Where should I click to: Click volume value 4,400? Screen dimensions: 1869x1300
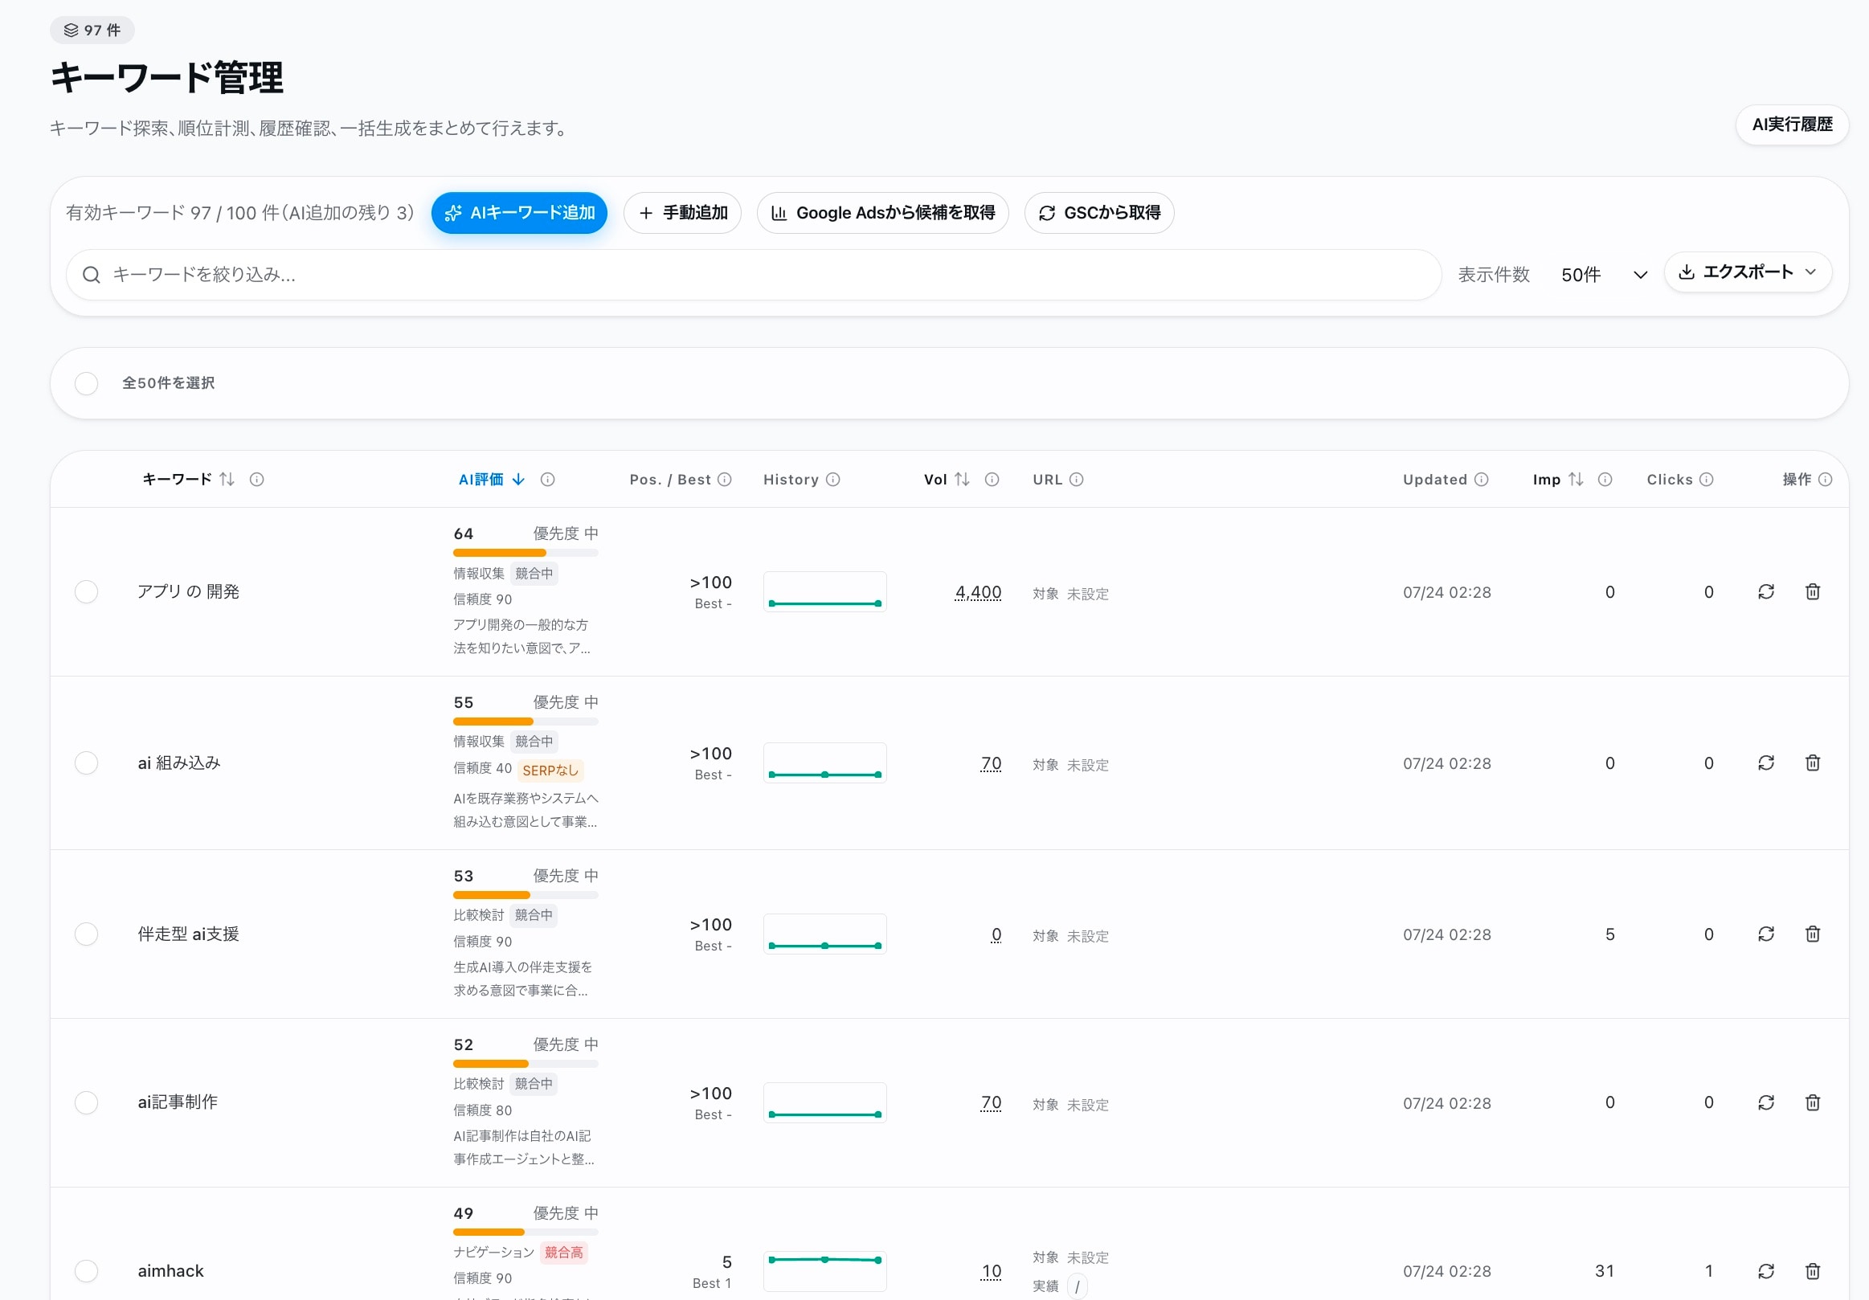tap(978, 592)
